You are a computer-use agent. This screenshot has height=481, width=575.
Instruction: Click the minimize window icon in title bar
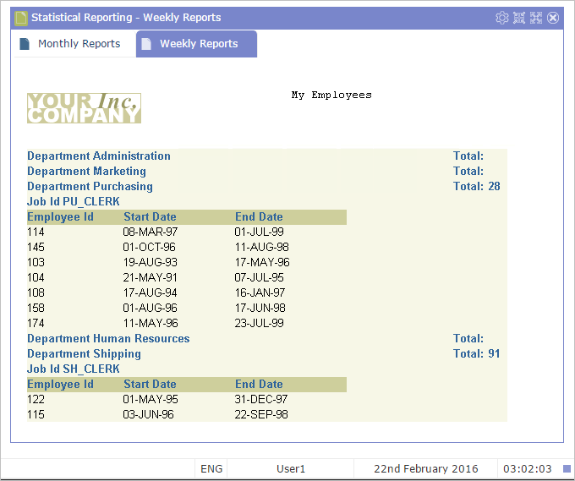coord(519,18)
